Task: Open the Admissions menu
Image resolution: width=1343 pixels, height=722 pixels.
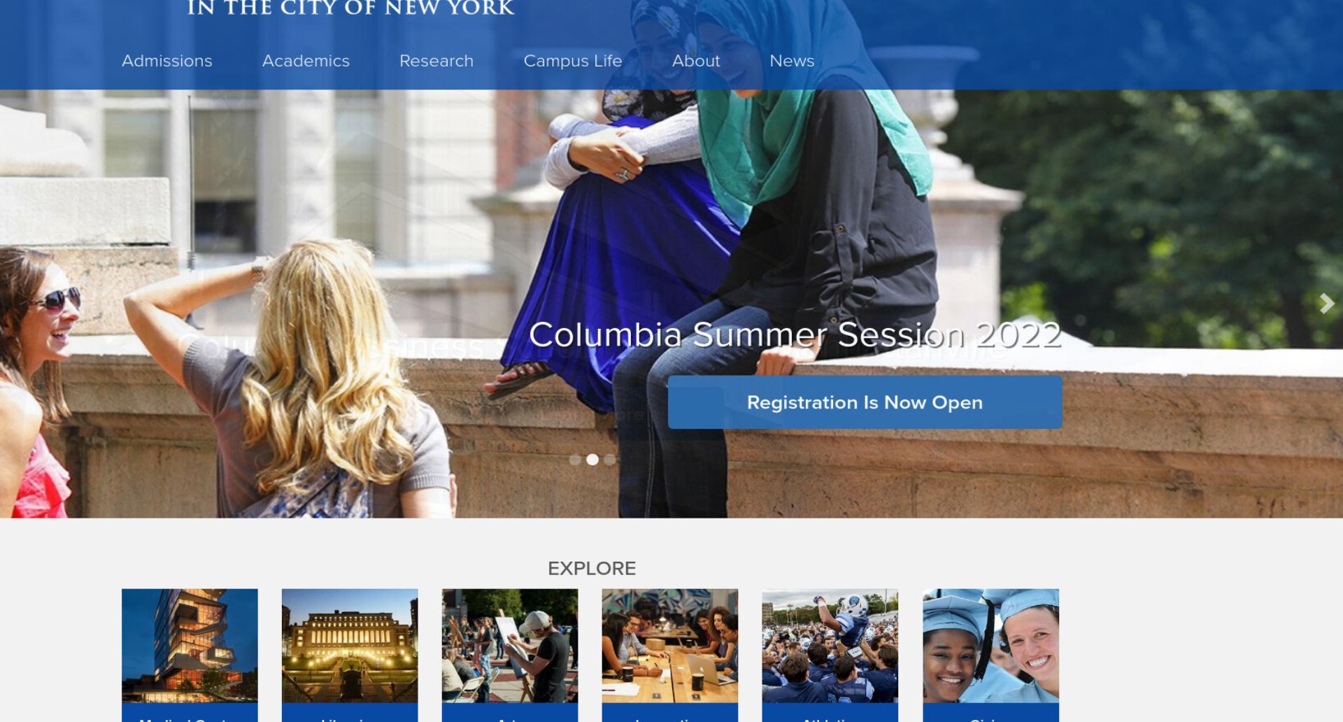Action: click(x=167, y=61)
